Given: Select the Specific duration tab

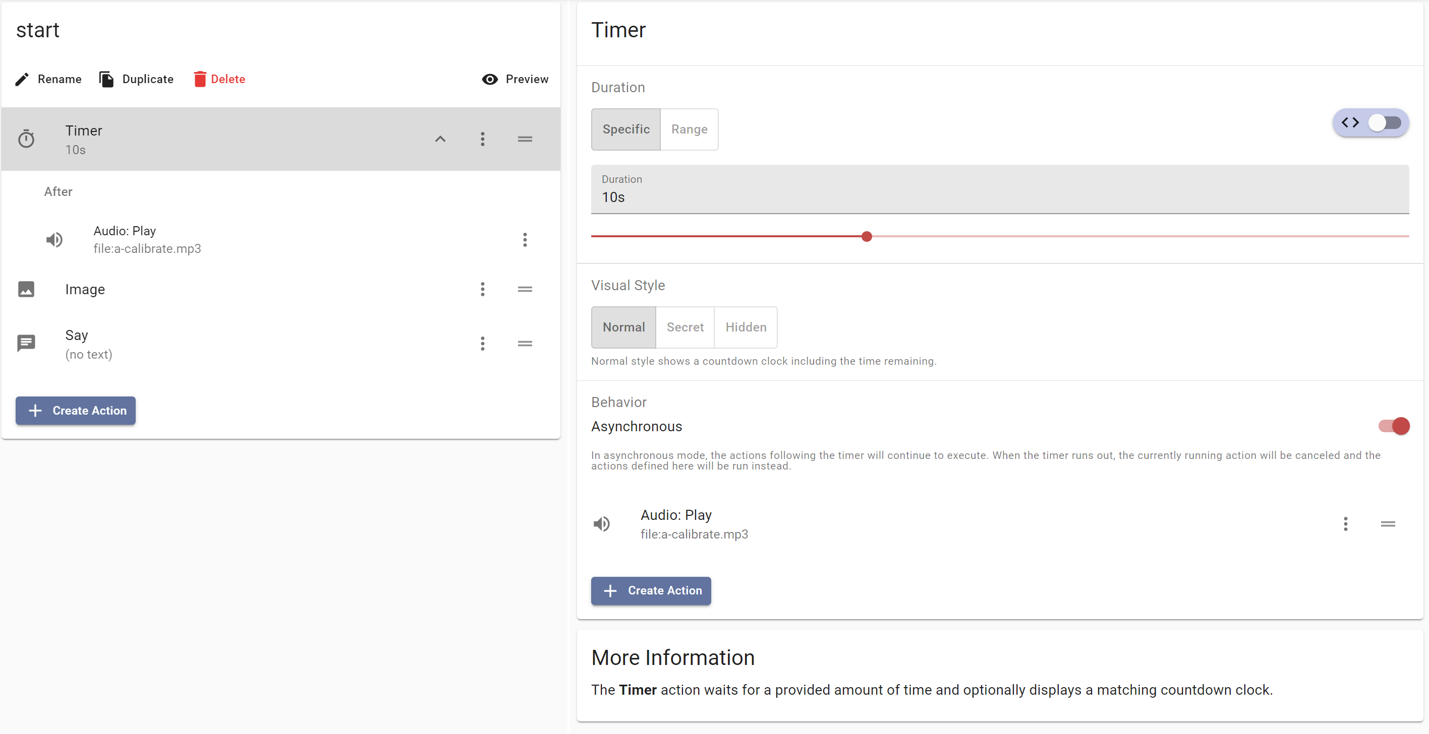Looking at the screenshot, I should (626, 129).
